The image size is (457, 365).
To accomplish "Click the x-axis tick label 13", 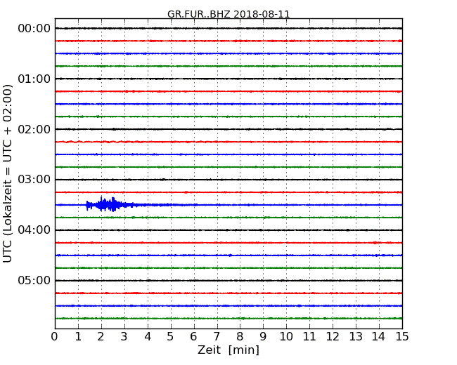I will coord(356,337).
